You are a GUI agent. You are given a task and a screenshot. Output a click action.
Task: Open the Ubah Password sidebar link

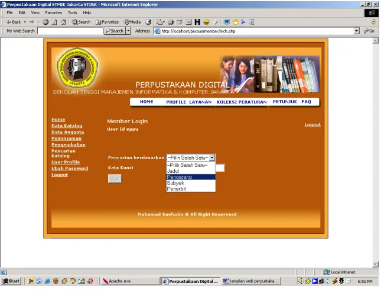click(70, 169)
